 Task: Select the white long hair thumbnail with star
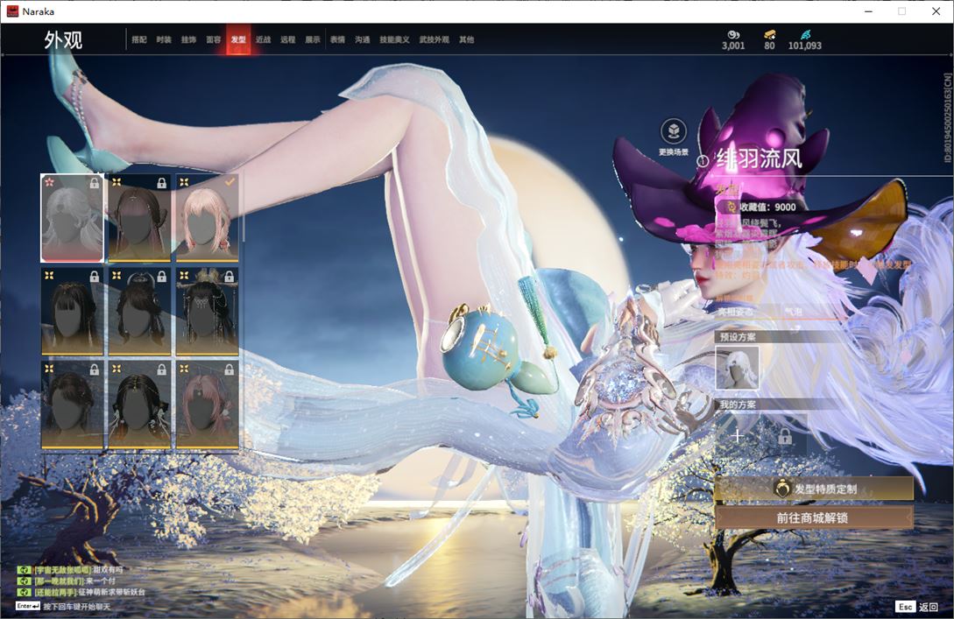click(x=72, y=218)
